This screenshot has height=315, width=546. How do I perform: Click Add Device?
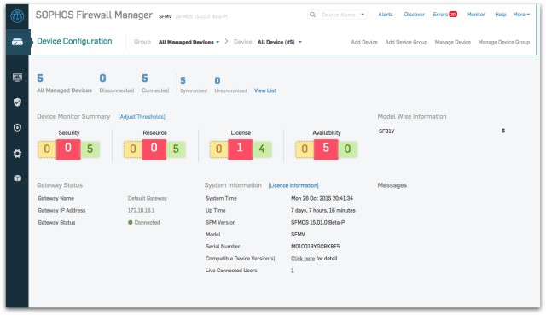coord(364,42)
